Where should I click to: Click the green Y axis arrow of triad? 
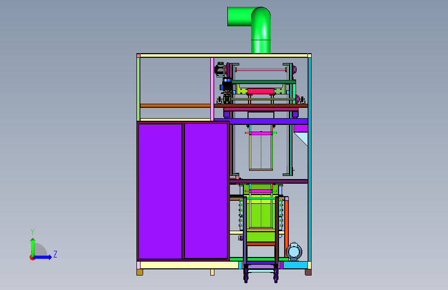coord(33,247)
